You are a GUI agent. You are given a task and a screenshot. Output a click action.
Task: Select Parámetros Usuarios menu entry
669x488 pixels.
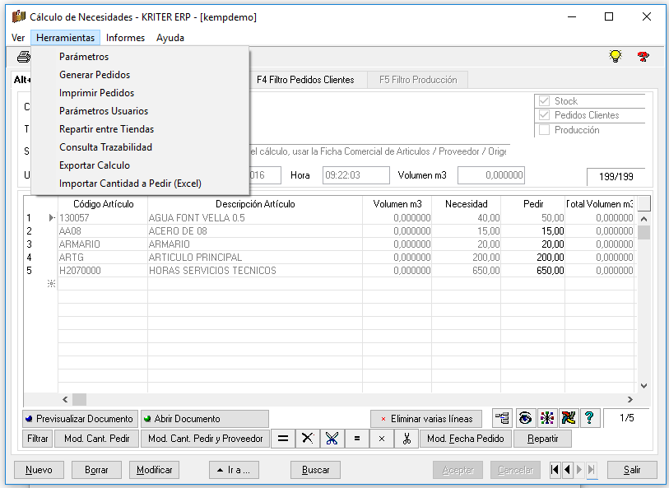click(x=141, y=111)
